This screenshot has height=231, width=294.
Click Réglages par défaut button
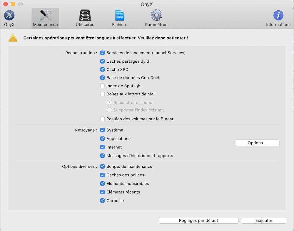pyautogui.click(x=198, y=220)
